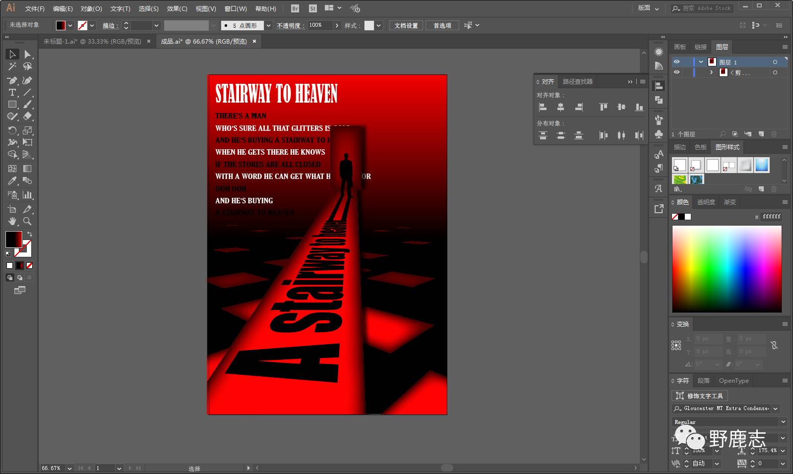Click the 首选项 button
This screenshot has width=793, height=474.
(442, 25)
